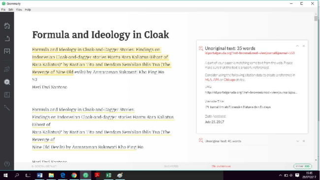This screenshot has height=180, width=320.
Task: Open the vocabulary book icon in sidebar
Action: [7, 95]
